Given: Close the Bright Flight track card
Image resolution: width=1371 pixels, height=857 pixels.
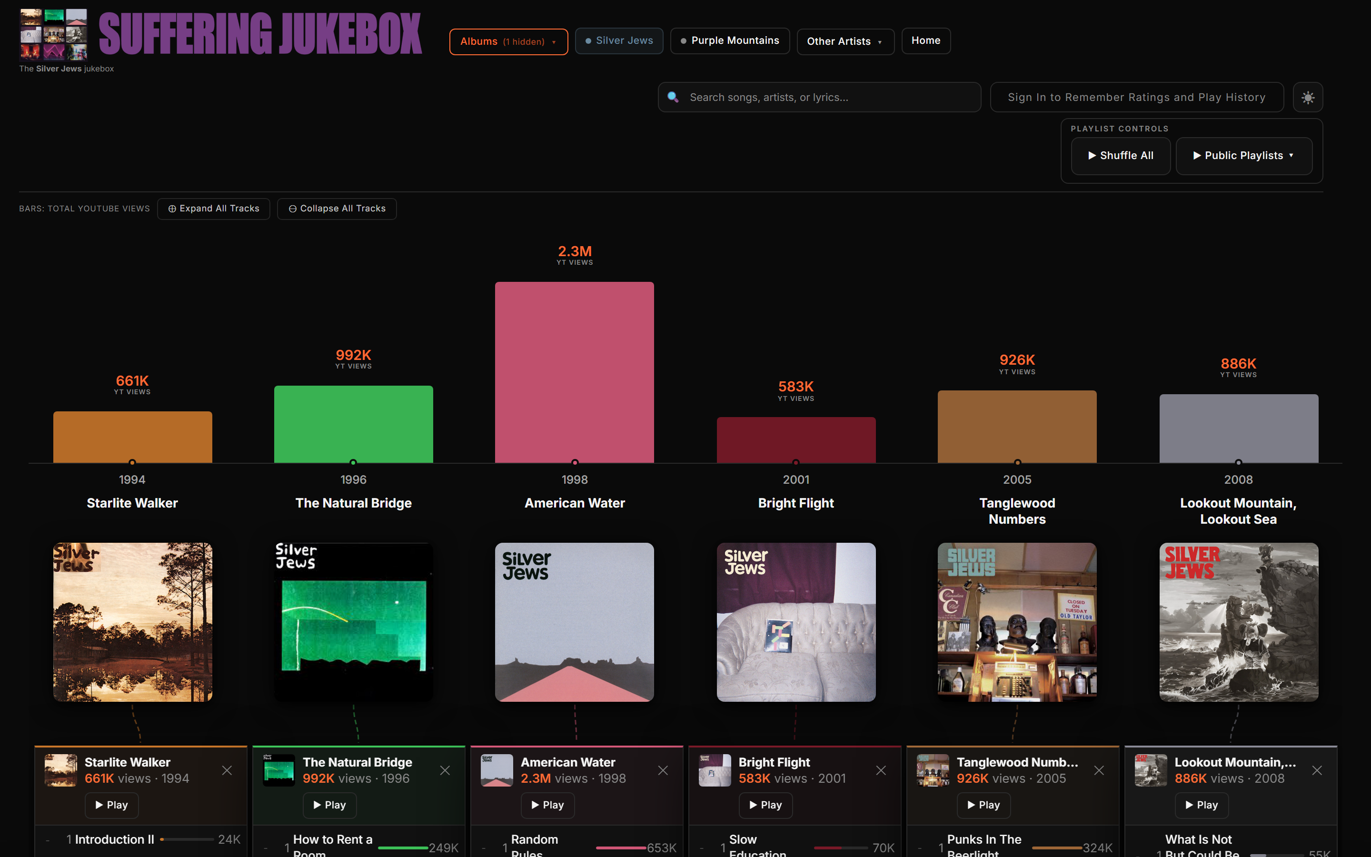Looking at the screenshot, I should tap(881, 770).
